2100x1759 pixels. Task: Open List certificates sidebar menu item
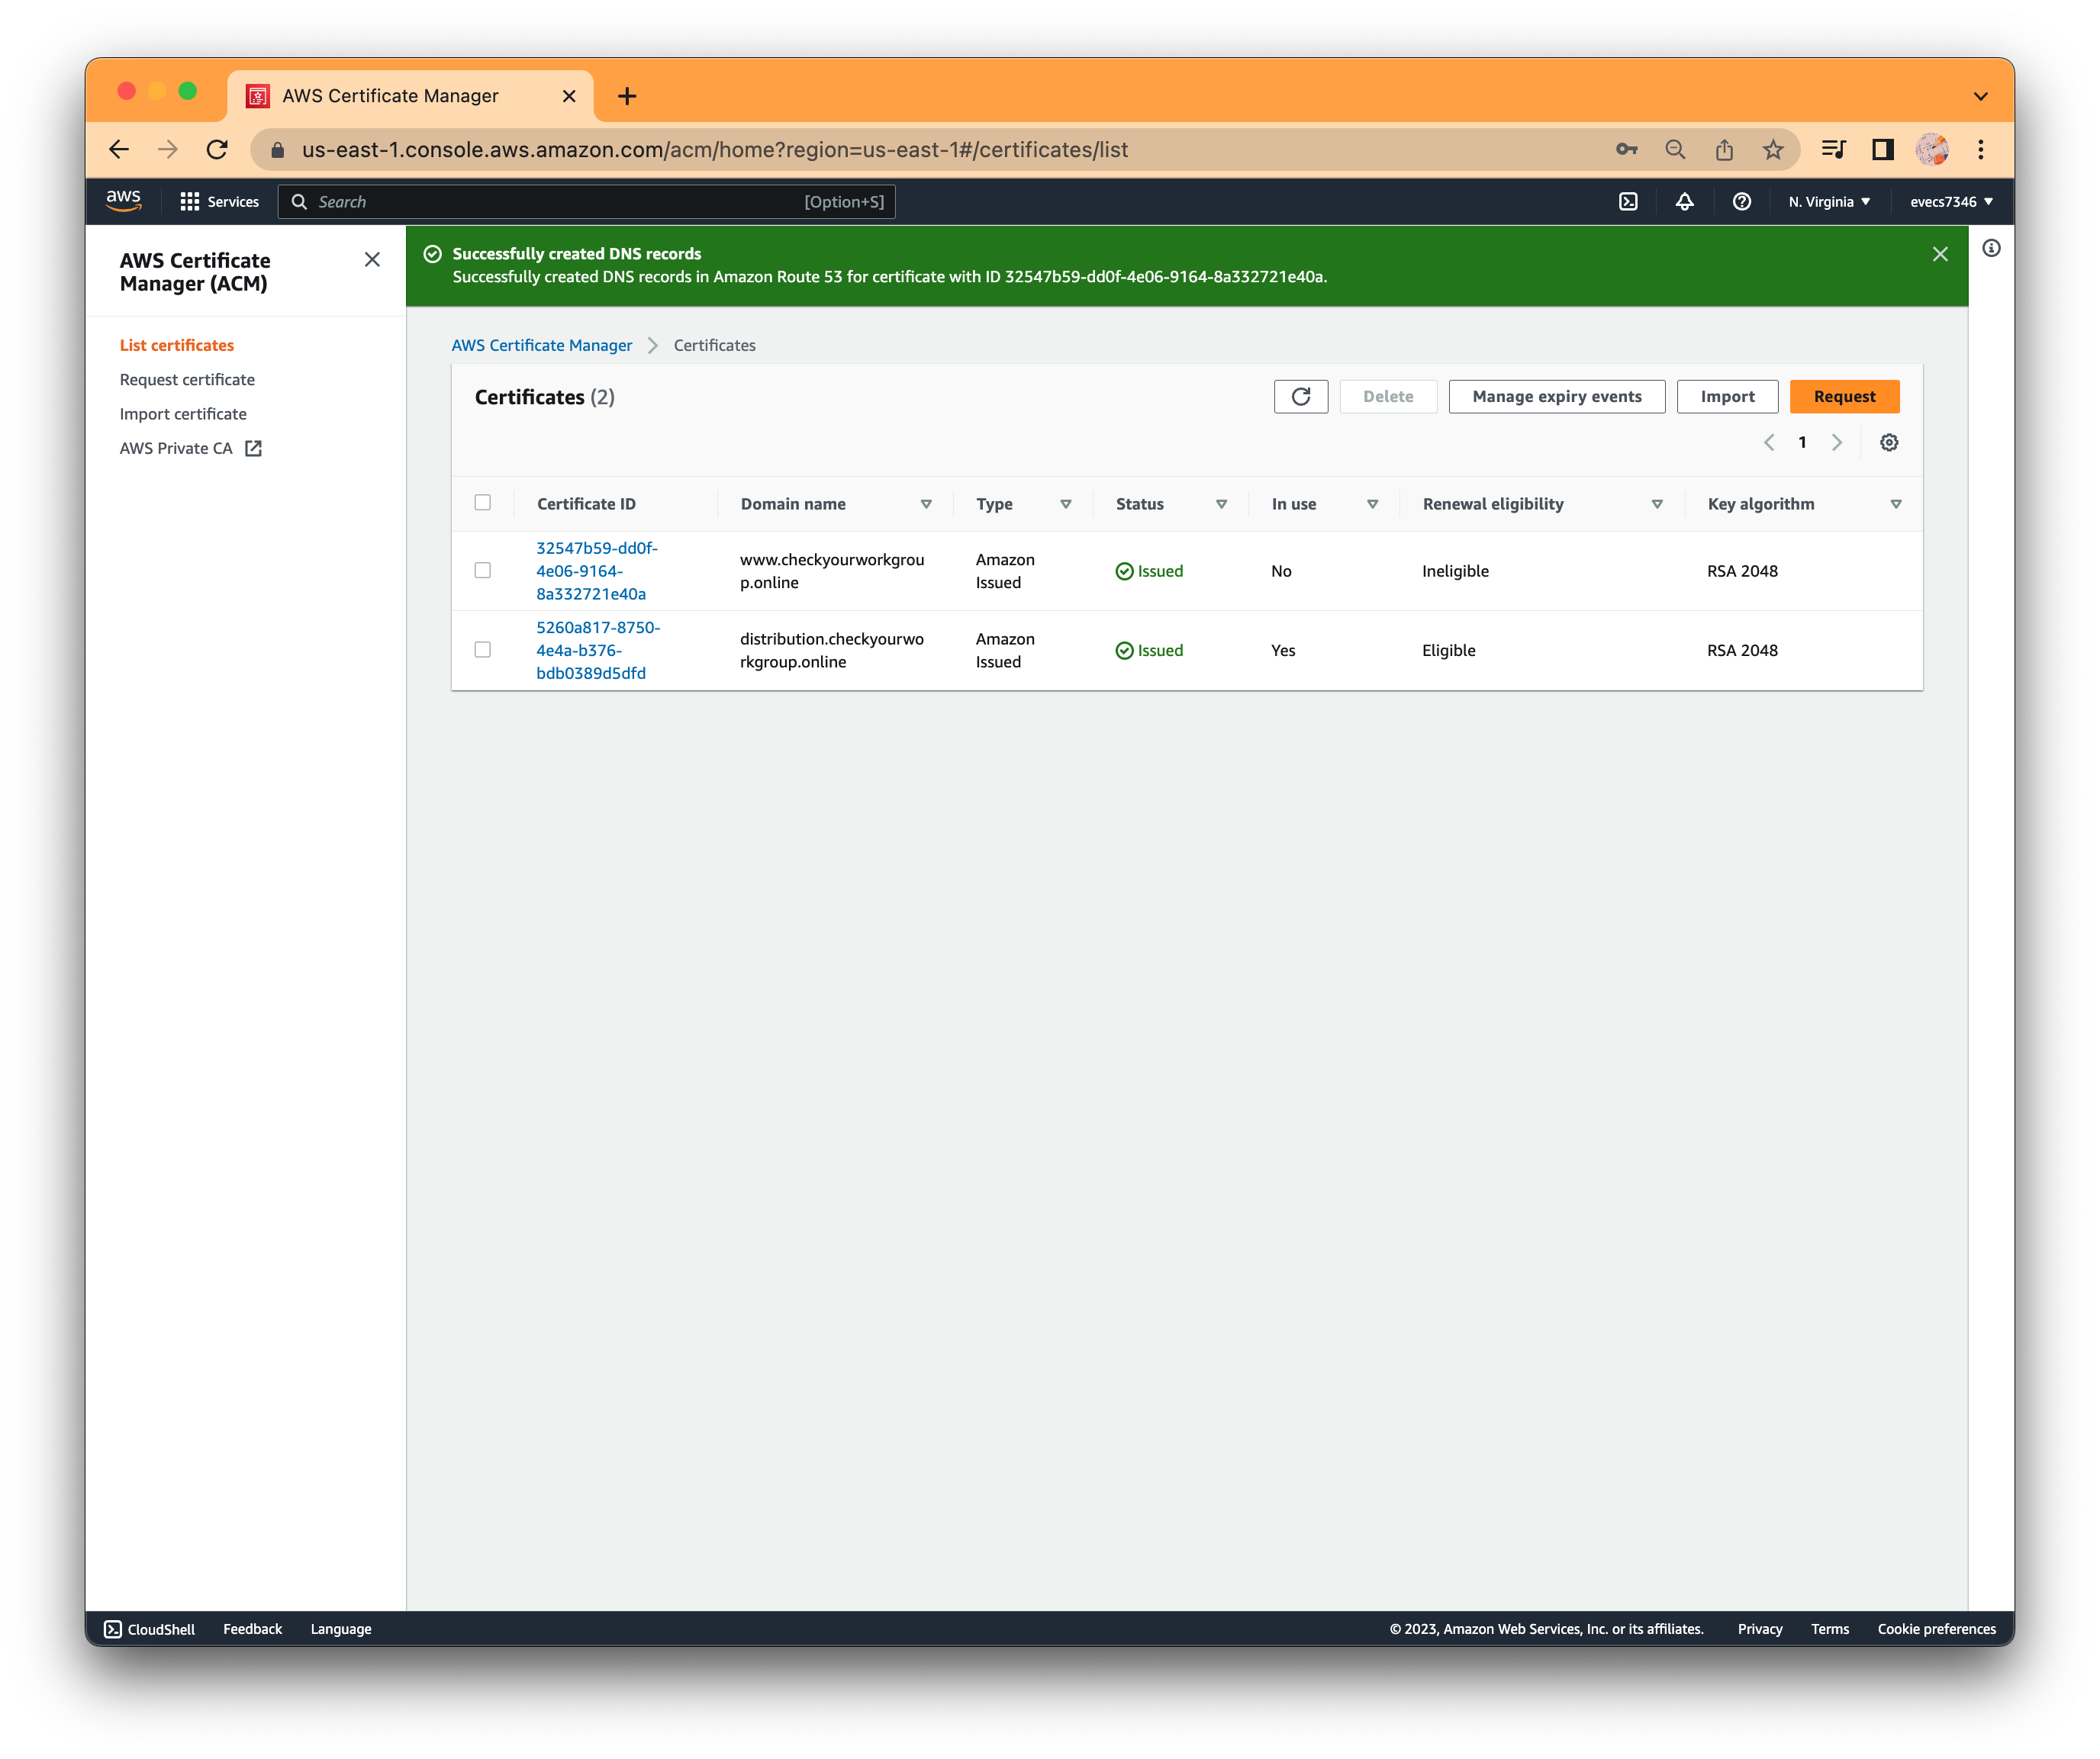coord(176,346)
